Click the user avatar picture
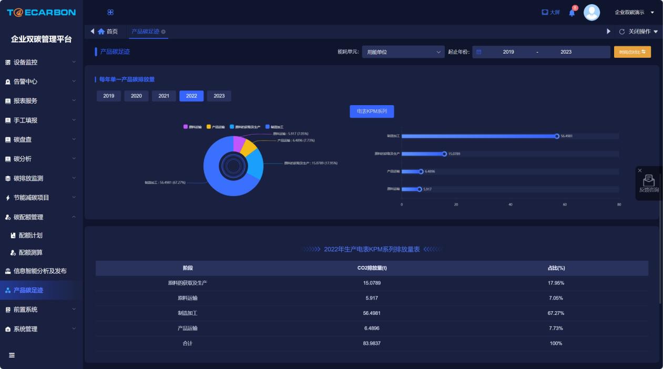Image resolution: width=663 pixels, height=369 pixels. (x=591, y=12)
